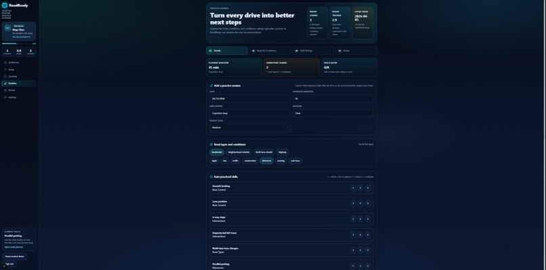This screenshot has width=546, height=270.
Task: Click the Area Driven input field
Action: (250, 113)
